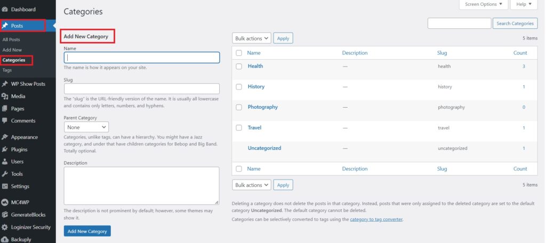This screenshot has width=546, height=243.
Task: Click the WP Show Posts pin icon
Action: point(5,84)
